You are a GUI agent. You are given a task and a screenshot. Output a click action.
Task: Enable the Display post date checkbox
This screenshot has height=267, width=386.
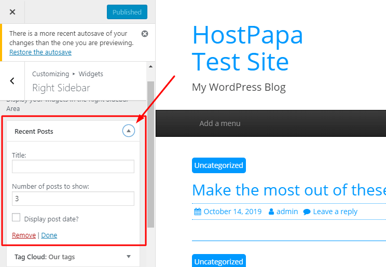[x=16, y=218]
